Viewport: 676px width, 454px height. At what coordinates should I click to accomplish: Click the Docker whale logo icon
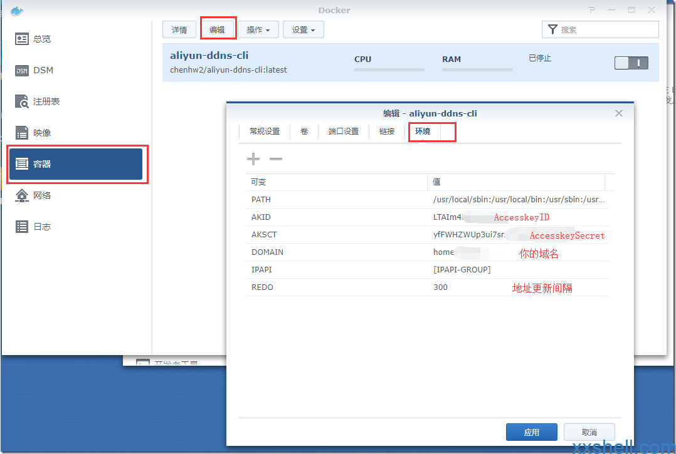[16, 11]
